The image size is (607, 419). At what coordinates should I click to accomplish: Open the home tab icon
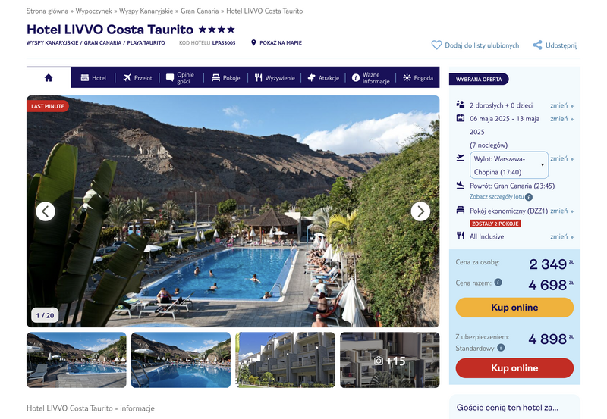click(49, 78)
